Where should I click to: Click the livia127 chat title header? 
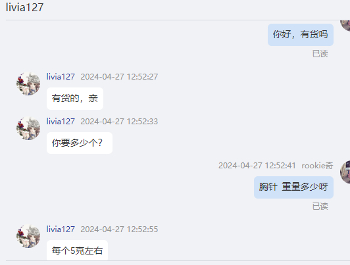[24, 7]
